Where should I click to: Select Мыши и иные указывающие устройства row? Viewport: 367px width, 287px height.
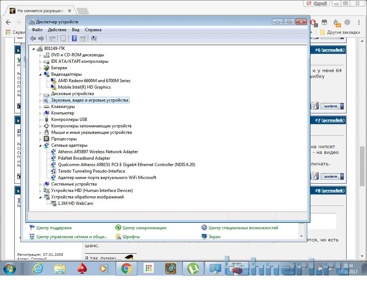tap(91, 132)
